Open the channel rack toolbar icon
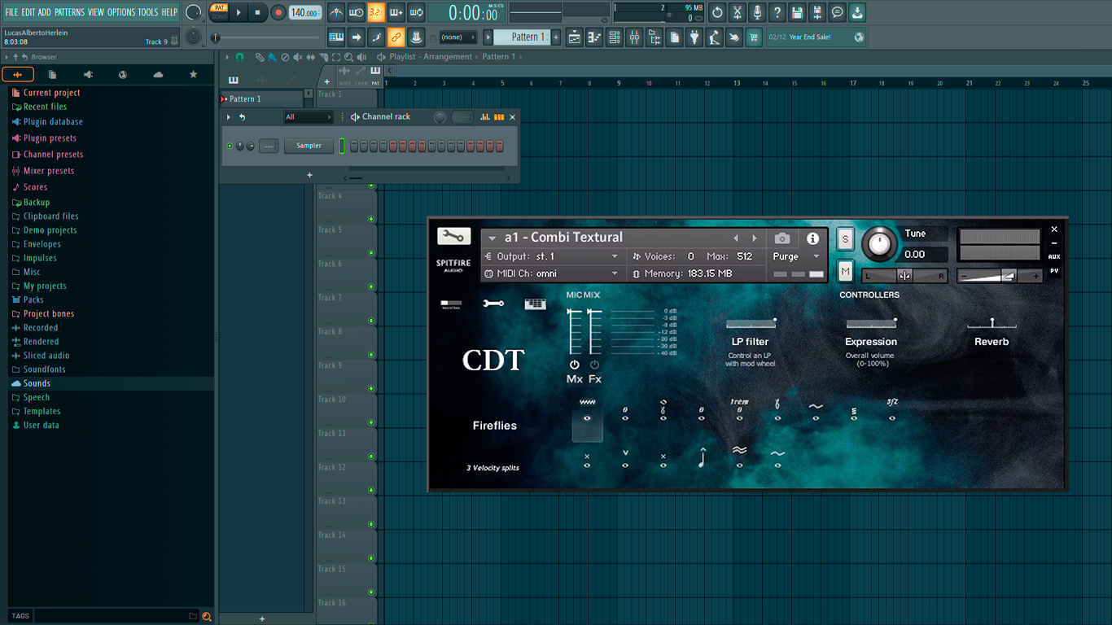The height and width of the screenshot is (625, 1112). pyautogui.click(x=615, y=37)
